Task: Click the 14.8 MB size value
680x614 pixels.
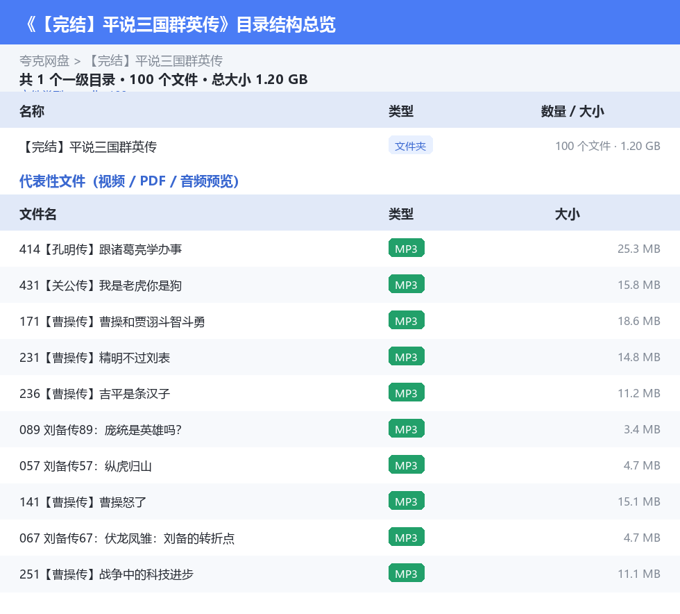Action: point(639,357)
